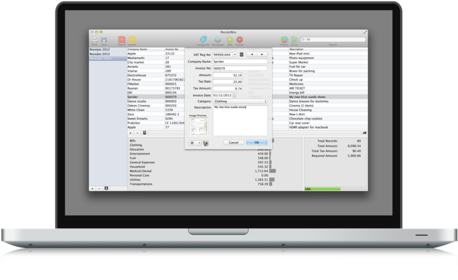458x280 pixels.
Task: Select Receipts 2012 in the sidebar
Action: point(100,50)
